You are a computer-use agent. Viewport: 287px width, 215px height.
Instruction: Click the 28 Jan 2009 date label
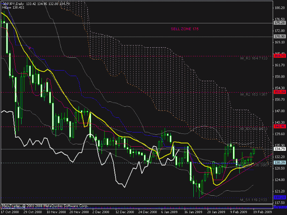coord(216,212)
